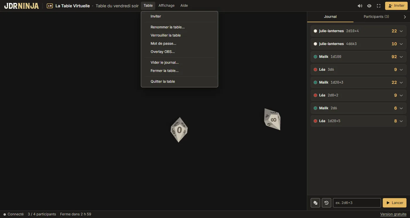Viewport: 410px width, 218px height.
Task: Select Renommer la table... menu entry
Action: click(x=180, y=27)
